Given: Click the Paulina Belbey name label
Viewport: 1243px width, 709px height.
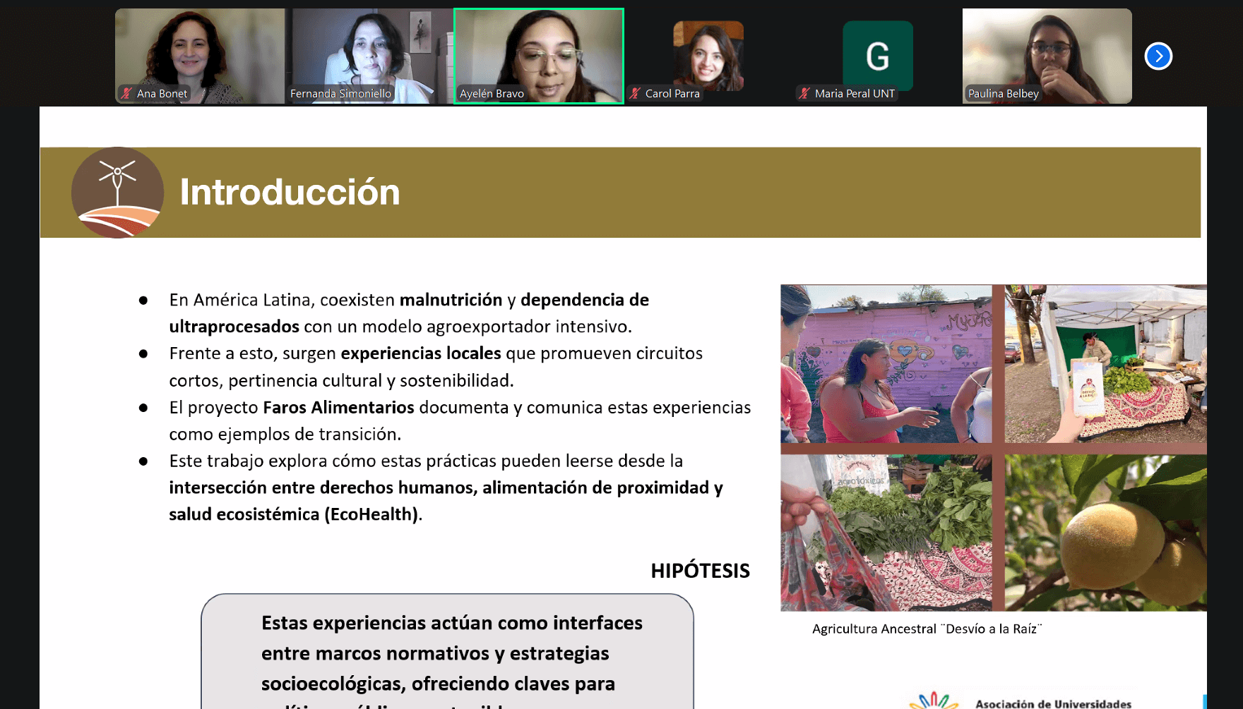Looking at the screenshot, I should [1003, 93].
